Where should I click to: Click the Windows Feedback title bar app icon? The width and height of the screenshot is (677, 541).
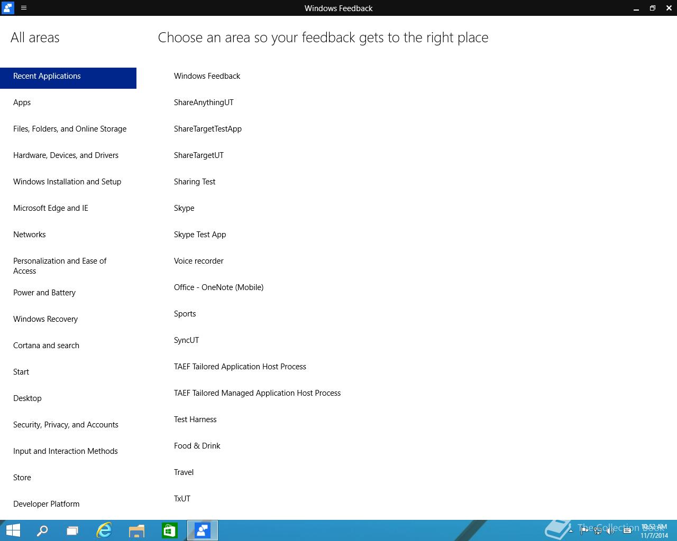[7, 8]
